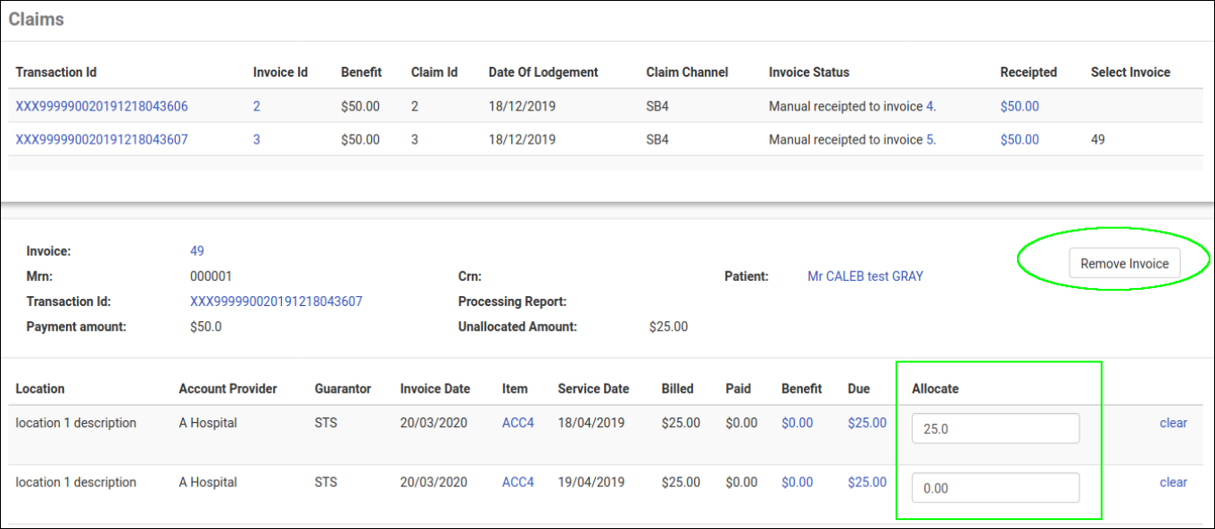The image size is (1215, 529).
Task: Open ACC4 item for 18/04/2019 service
Action: 518,423
